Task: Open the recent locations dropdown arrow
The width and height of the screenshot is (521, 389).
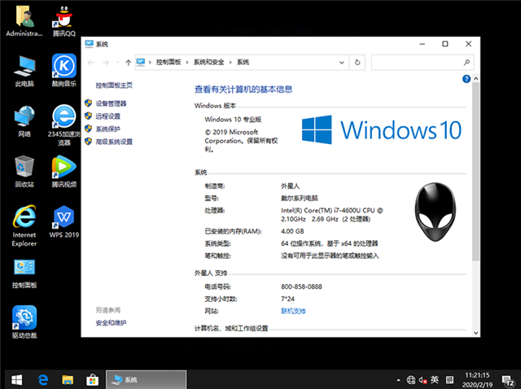Action: (116, 62)
